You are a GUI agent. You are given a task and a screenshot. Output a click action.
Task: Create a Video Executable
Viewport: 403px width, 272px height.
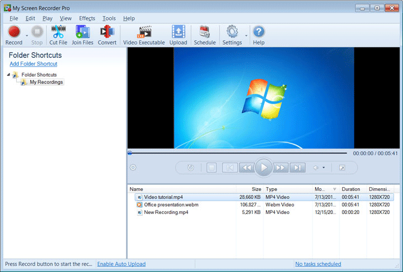(144, 35)
